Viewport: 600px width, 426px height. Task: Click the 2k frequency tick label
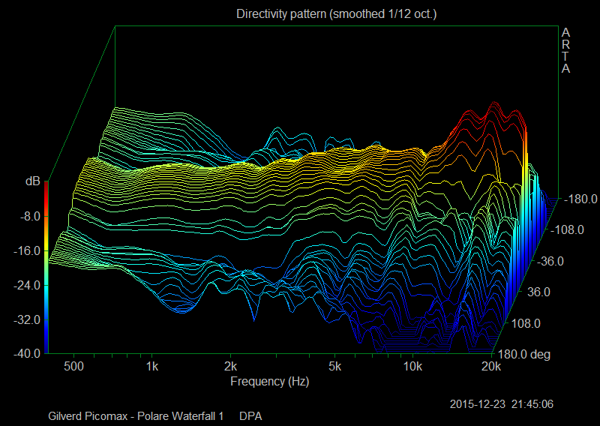click(230, 366)
